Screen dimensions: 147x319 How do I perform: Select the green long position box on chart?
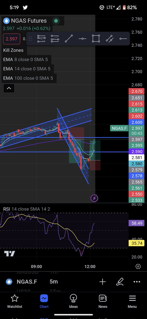(95, 150)
